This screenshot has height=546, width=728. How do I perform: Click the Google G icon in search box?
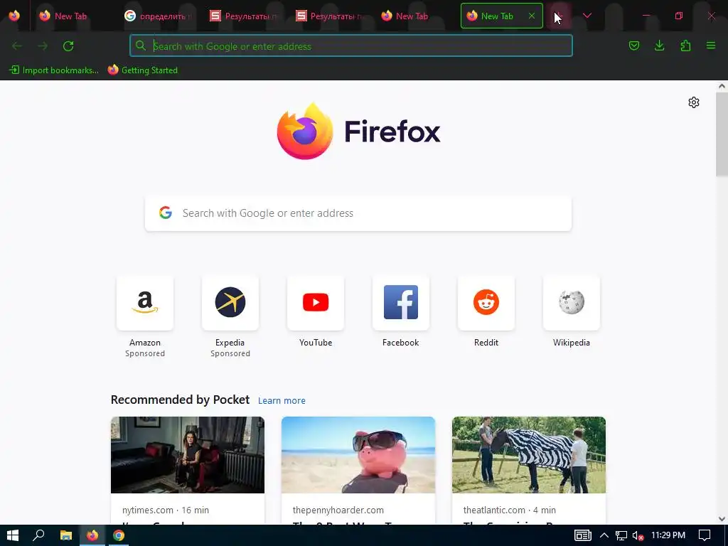(x=166, y=213)
